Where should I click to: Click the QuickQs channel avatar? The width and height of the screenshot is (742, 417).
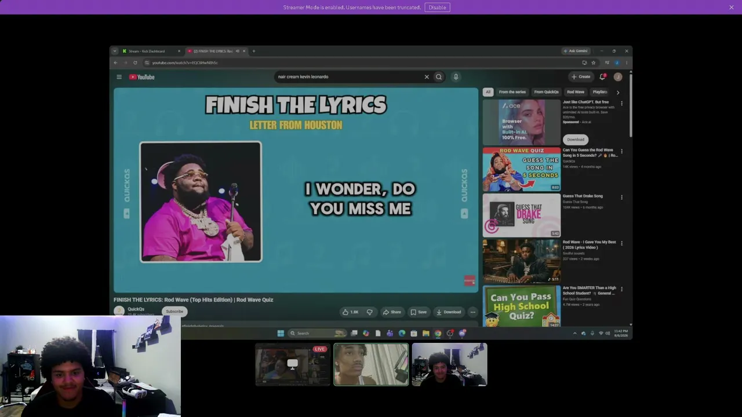(119, 312)
